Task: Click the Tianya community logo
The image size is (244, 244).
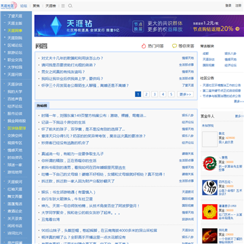Action: pos(9,5)
